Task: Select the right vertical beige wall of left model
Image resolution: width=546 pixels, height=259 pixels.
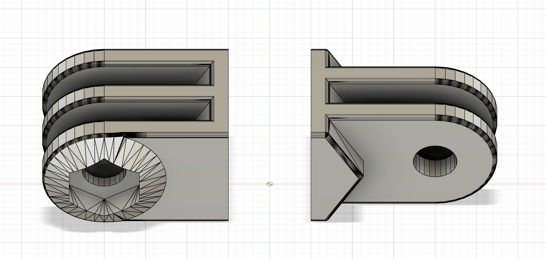Action: pos(221,93)
